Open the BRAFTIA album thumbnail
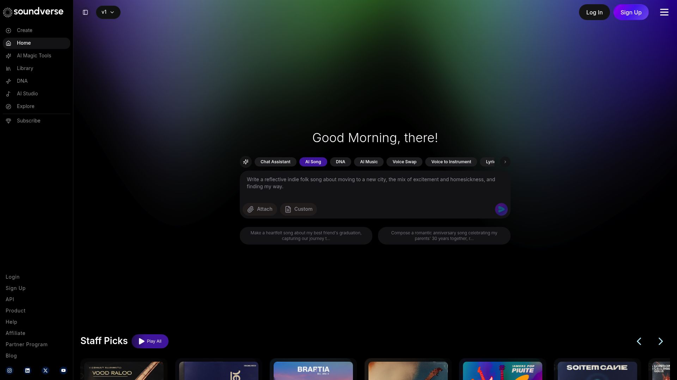Screen dimensions: 677x380 [313, 371]
